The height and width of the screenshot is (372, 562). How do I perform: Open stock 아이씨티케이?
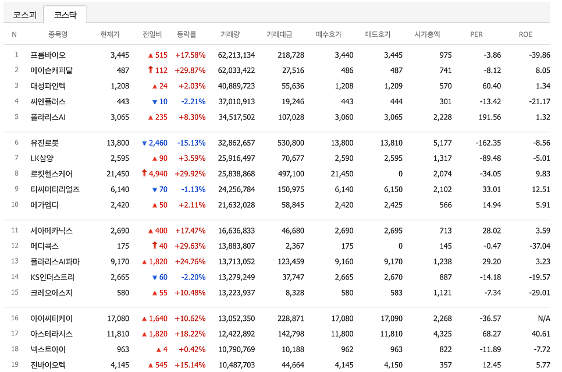click(x=51, y=318)
